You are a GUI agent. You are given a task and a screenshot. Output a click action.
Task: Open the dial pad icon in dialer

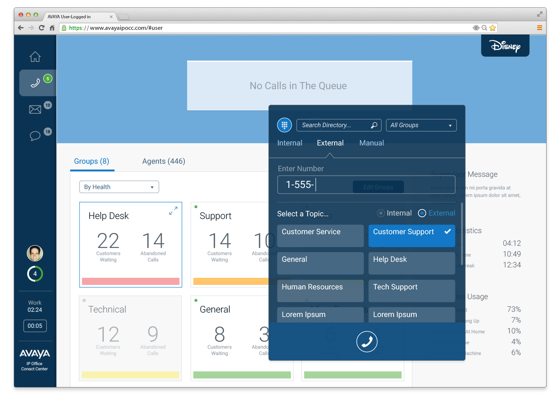[284, 125]
